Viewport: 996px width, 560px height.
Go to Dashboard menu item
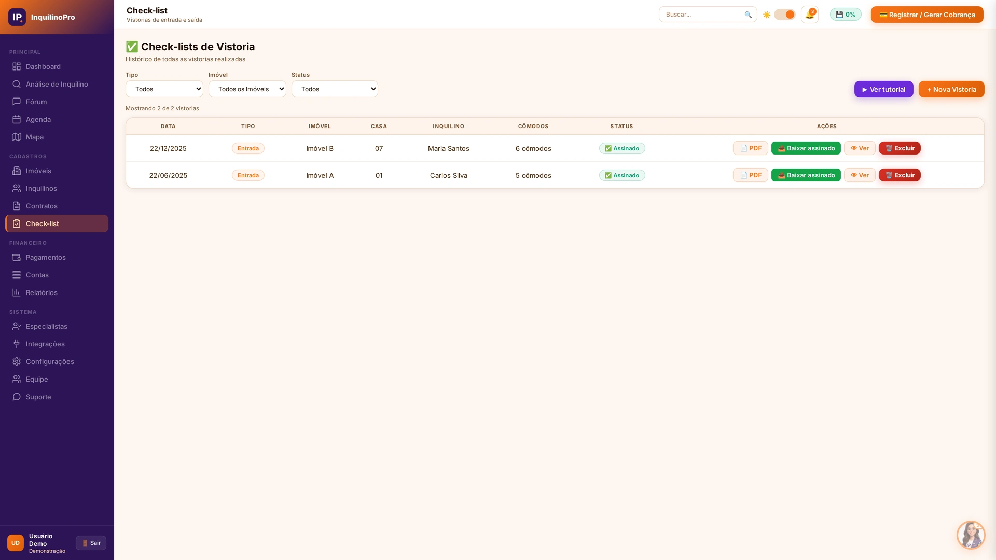tap(57, 66)
